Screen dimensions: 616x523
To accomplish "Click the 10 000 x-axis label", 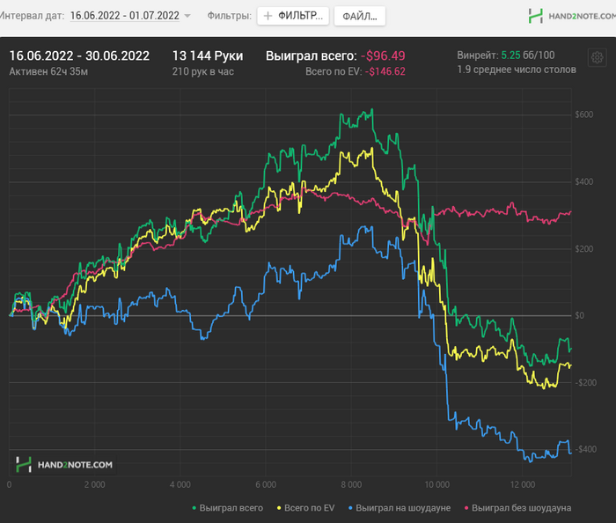I will (436, 484).
